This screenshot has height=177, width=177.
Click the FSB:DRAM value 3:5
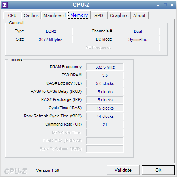[x=105, y=75]
